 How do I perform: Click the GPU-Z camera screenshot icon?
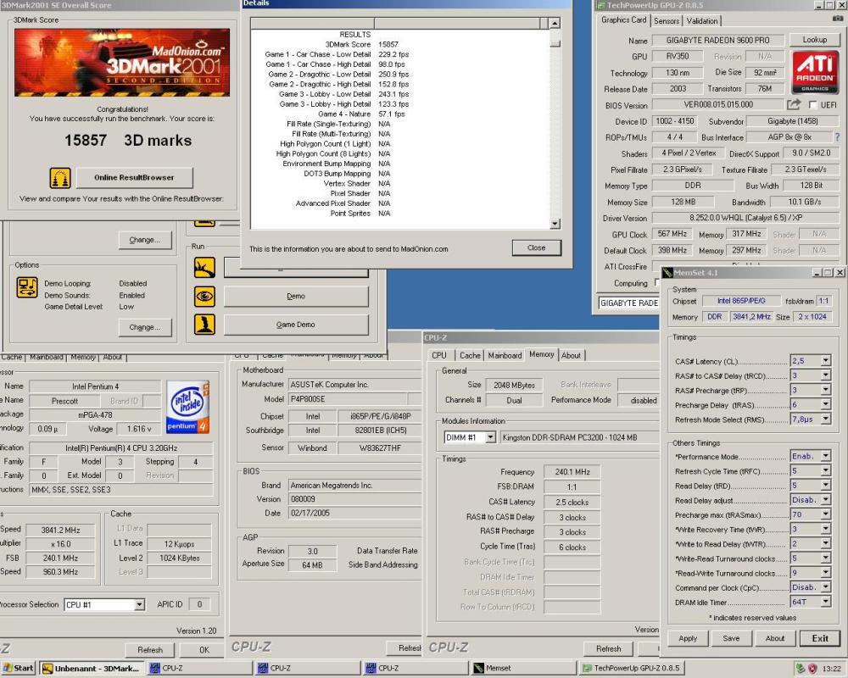[x=837, y=19]
